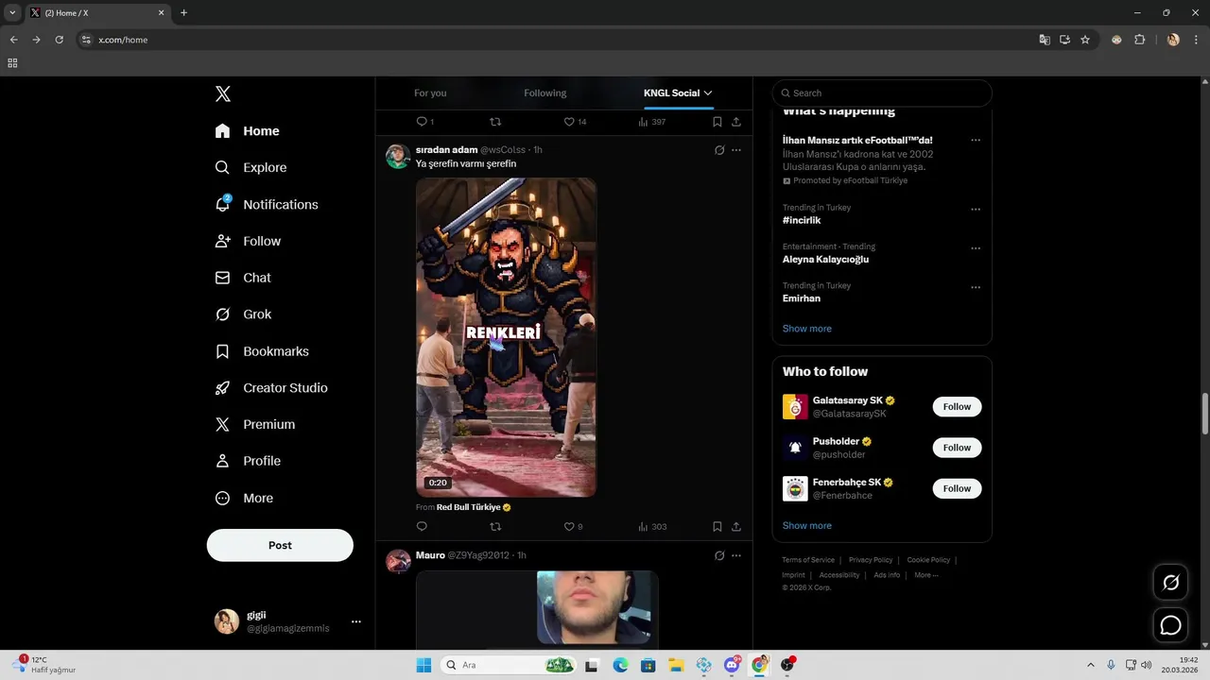The height and width of the screenshot is (680, 1210).
Task: Open weather widget on taskbar
Action: (44, 665)
